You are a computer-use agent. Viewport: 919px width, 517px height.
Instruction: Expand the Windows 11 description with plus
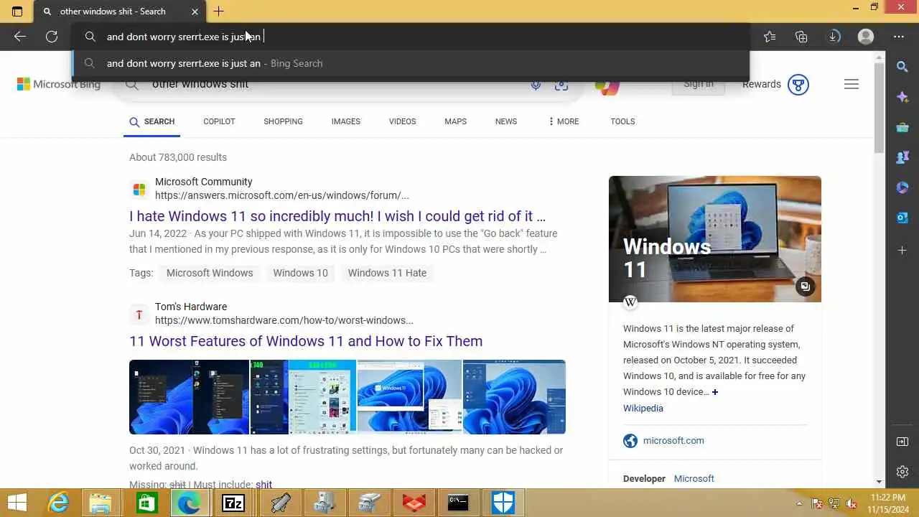(x=714, y=392)
